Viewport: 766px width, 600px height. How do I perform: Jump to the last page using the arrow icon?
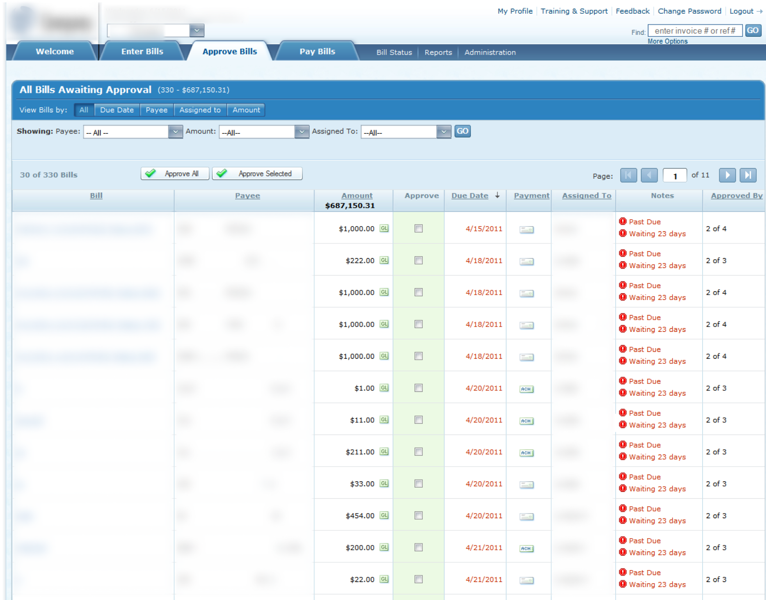pos(748,175)
